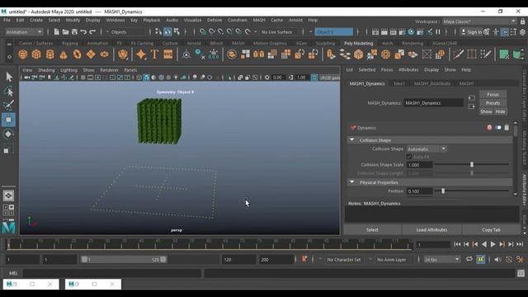The height and width of the screenshot is (297, 528).
Task: Open the MASH menu
Action: click(x=259, y=20)
